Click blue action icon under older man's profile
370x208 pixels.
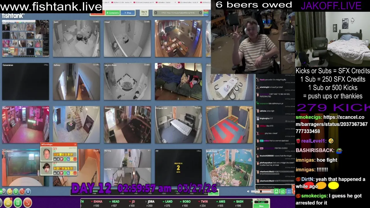pyautogui.click(x=68, y=159)
